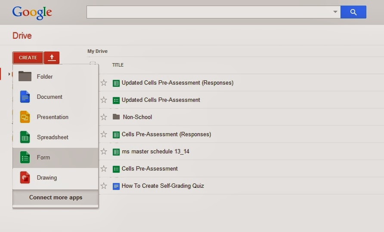The height and width of the screenshot is (232, 384).
Task: Star the Non-School folder
Action: 104,117
